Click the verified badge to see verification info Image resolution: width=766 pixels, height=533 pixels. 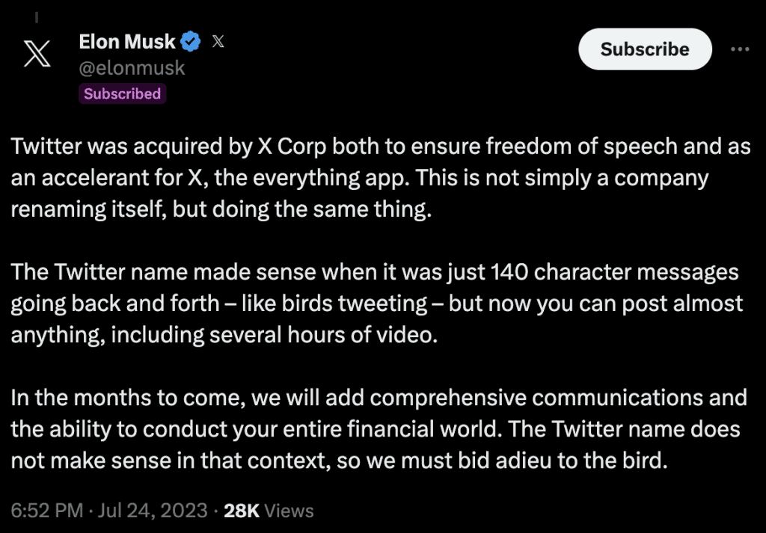(x=191, y=42)
